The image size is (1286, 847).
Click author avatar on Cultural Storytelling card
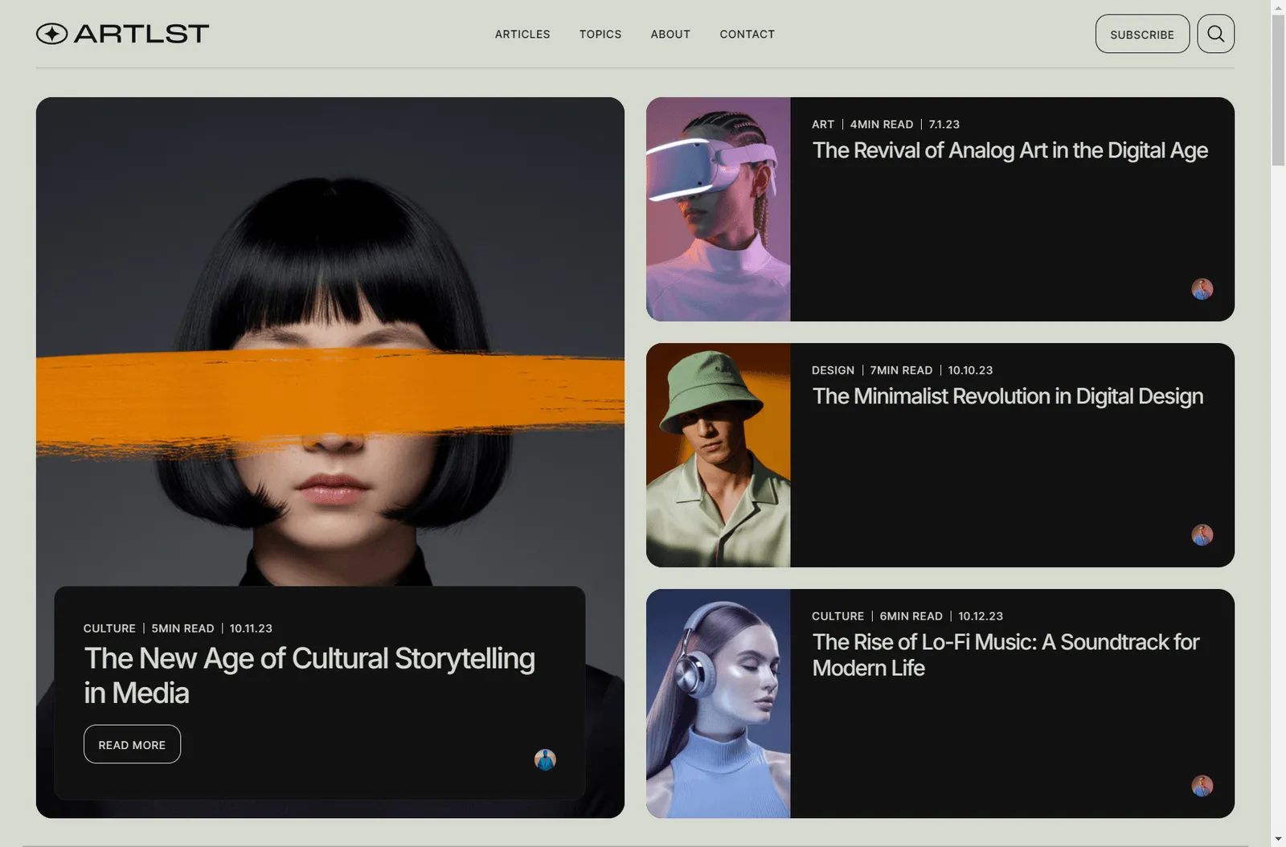(545, 759)
